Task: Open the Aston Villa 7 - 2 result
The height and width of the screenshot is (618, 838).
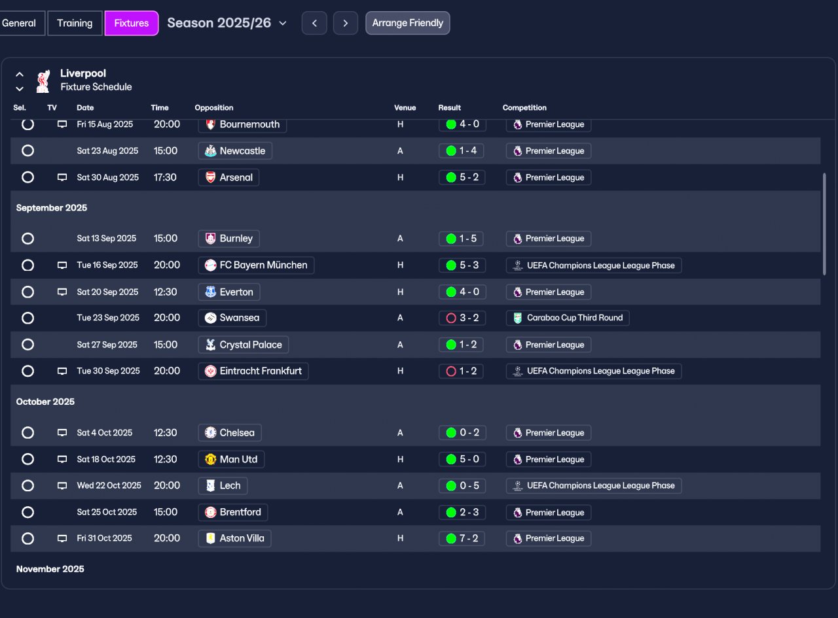Action: (462, 538)
